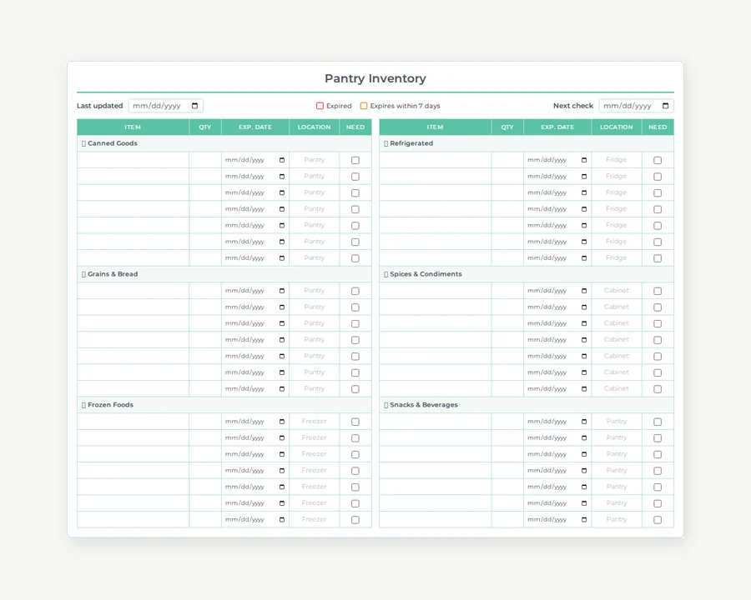
Task: Click Item field in first Refrigerated row
Action: [436, 160]
